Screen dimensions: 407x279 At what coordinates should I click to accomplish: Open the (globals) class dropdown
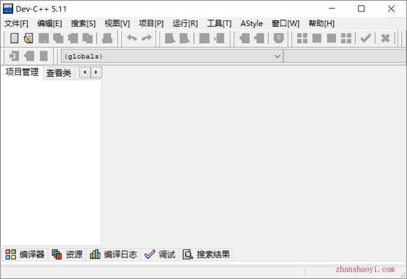pyautogui.click(x=172, y=56)
